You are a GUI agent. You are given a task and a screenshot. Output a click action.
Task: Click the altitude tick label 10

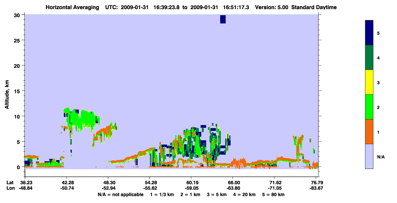[x=18, y=116]
